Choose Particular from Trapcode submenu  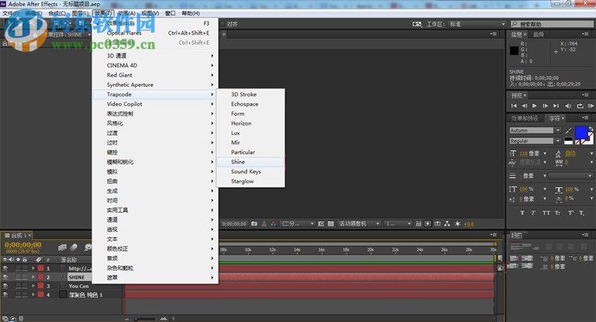point(250,152)
